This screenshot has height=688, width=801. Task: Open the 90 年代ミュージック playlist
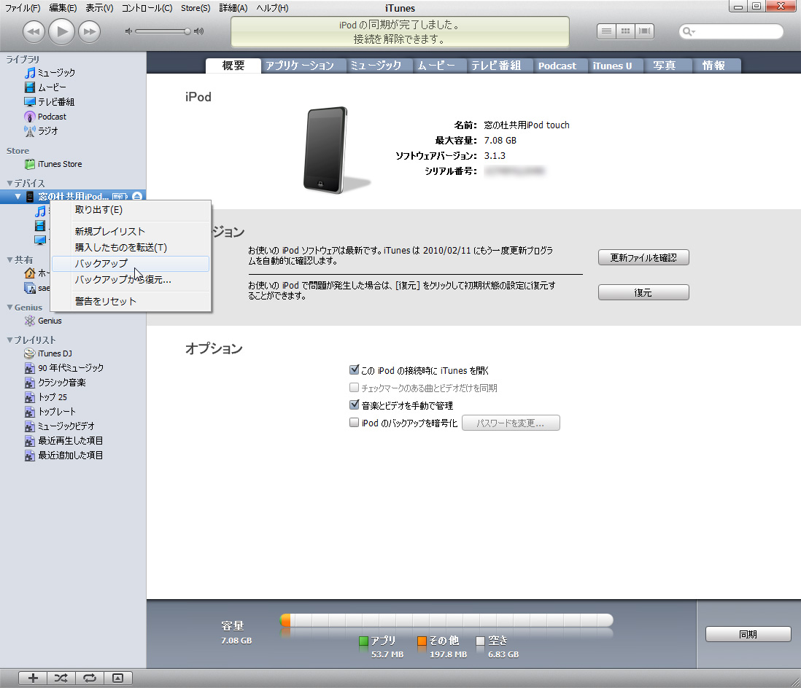[x=64, y=367]
